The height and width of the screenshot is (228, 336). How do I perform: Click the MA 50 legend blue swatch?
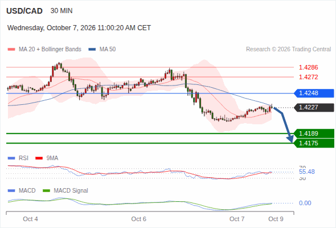pos(92,50)
